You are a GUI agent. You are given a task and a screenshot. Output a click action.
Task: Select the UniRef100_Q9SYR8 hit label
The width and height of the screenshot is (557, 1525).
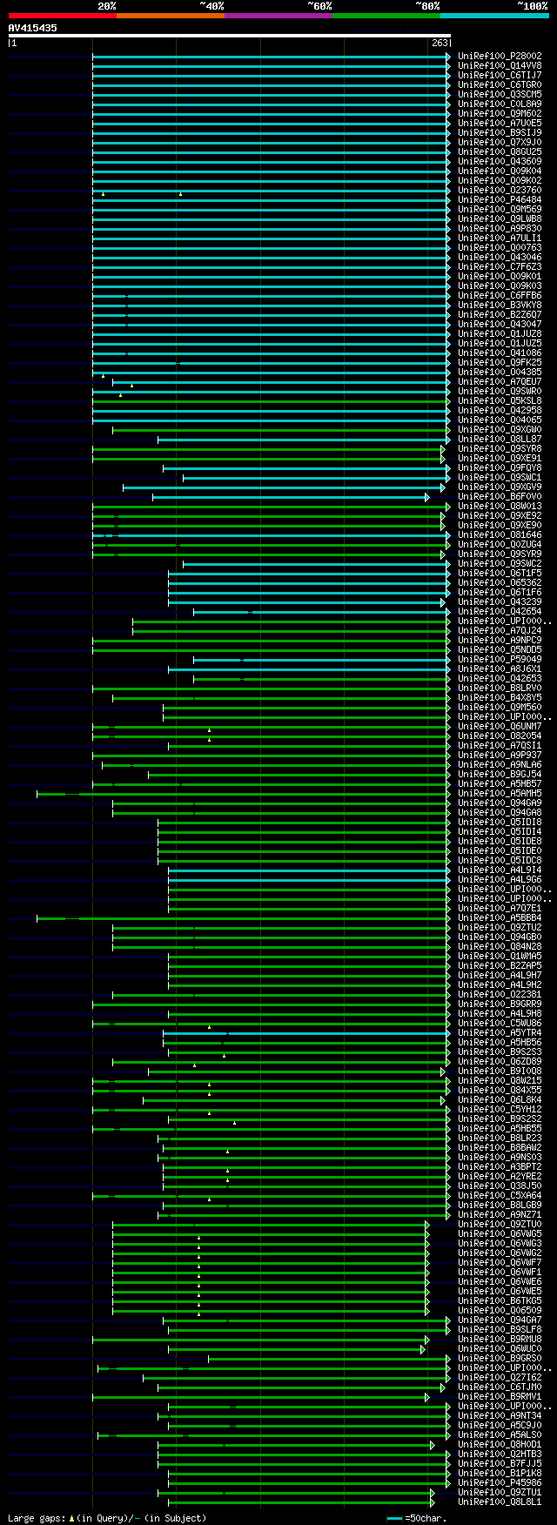[500, 448]
